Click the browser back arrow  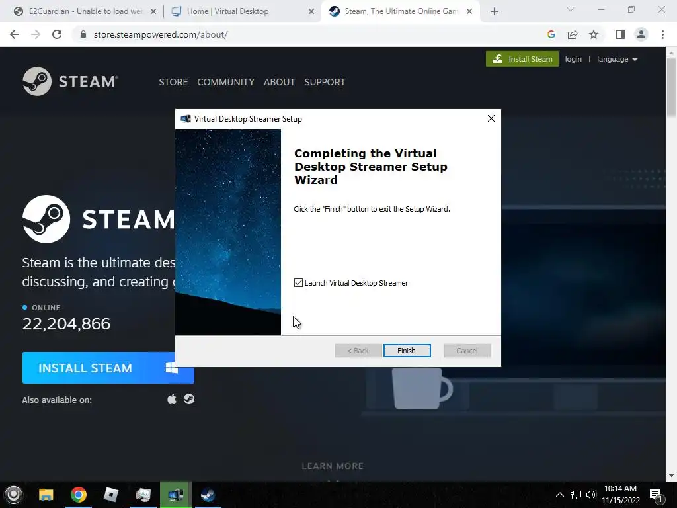click(x=15, y=34)
